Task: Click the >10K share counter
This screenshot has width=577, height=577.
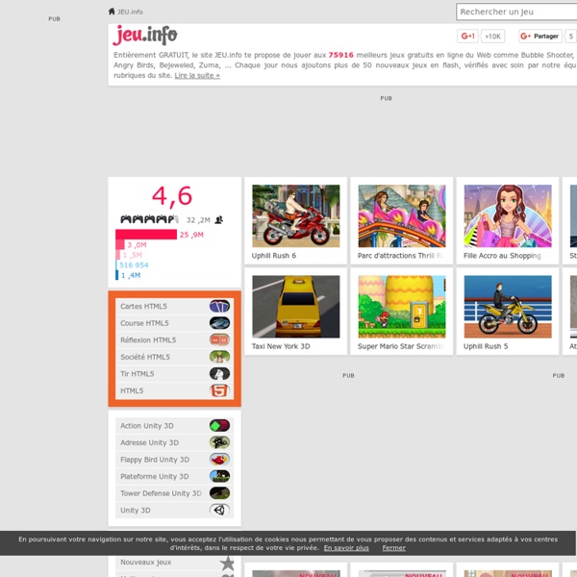Action: [x=492, y=37]
